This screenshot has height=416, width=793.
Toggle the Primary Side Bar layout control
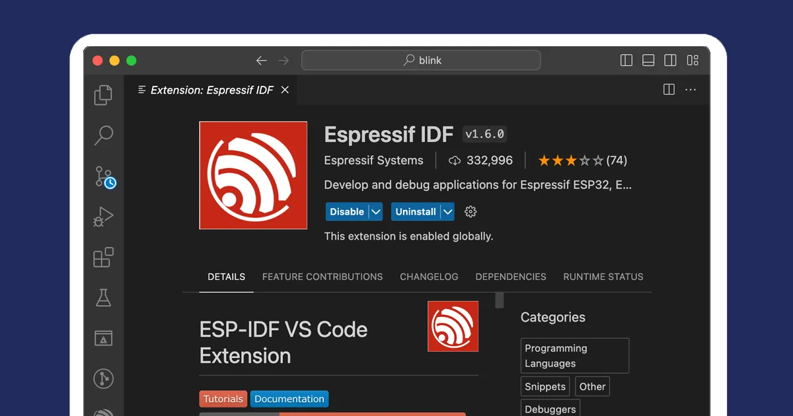pos(626,60)
